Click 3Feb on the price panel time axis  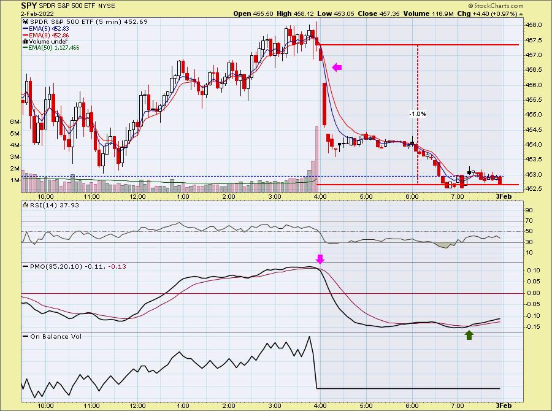(504, 196)
